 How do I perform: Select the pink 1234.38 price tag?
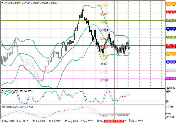pyautogui.click(x=171, y=70)
